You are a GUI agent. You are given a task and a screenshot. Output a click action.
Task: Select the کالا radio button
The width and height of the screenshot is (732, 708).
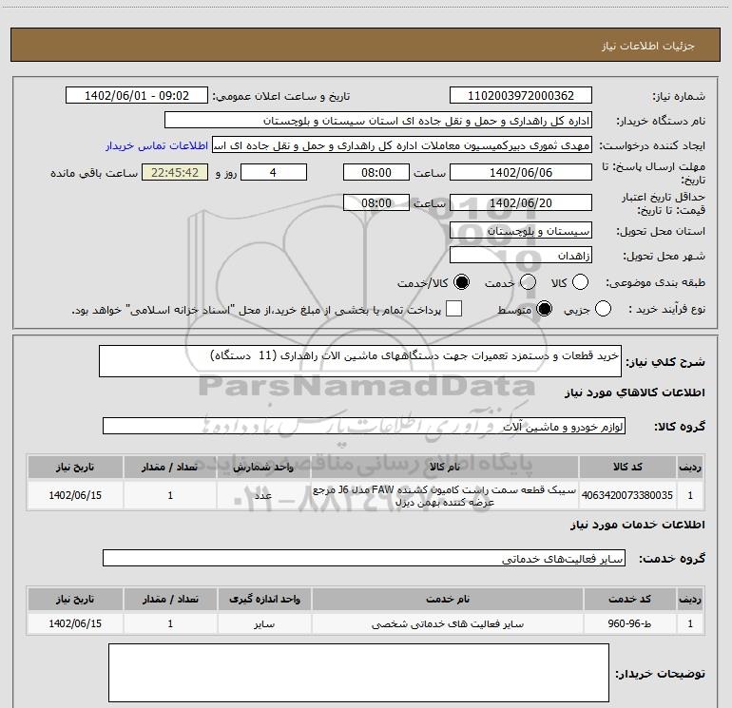click(x=580, y=282)
